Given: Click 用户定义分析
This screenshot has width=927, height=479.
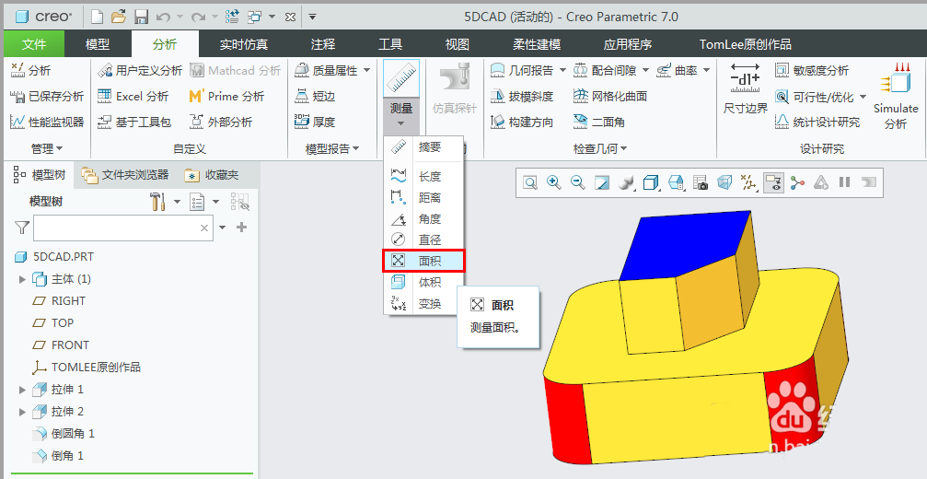Looking at the screenshot, I should 140,70.
